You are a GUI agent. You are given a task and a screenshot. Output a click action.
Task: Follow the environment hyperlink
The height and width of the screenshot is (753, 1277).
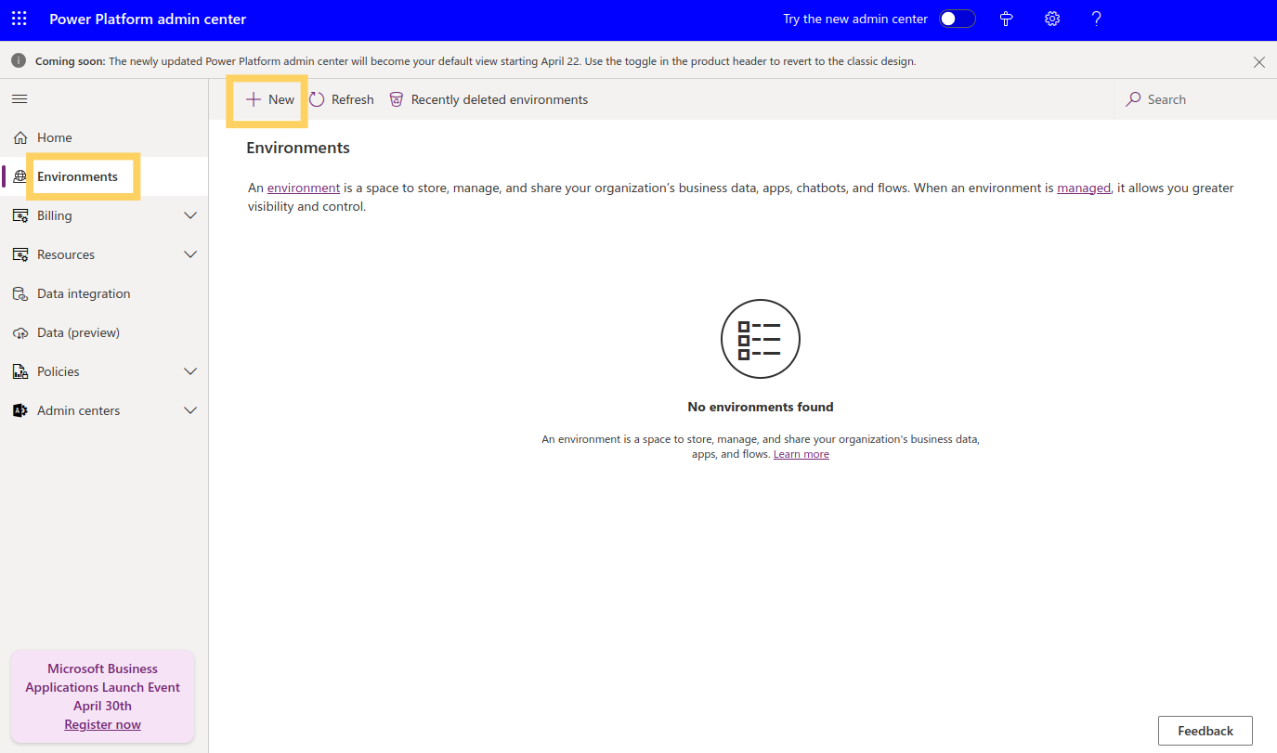tap(304, 188)
